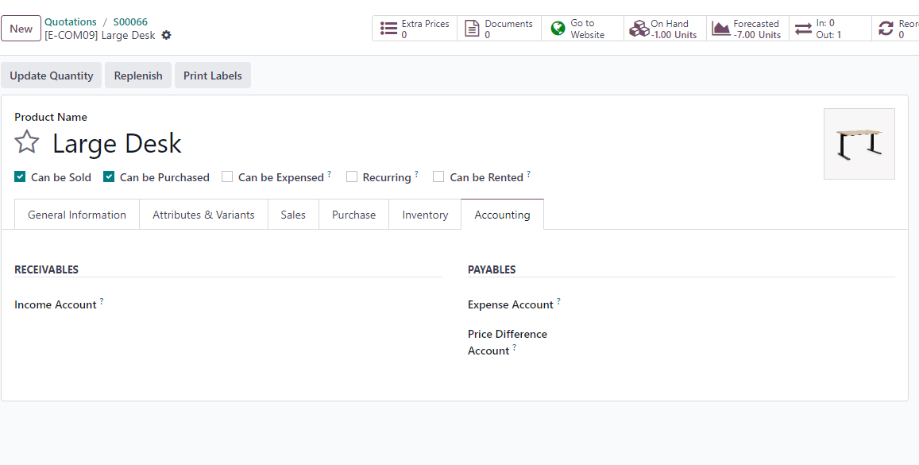Screen dimensions: 919x465
Task: Mark Large Desk as favorite star
Action: pyautogui.click(x=27, y=142)
